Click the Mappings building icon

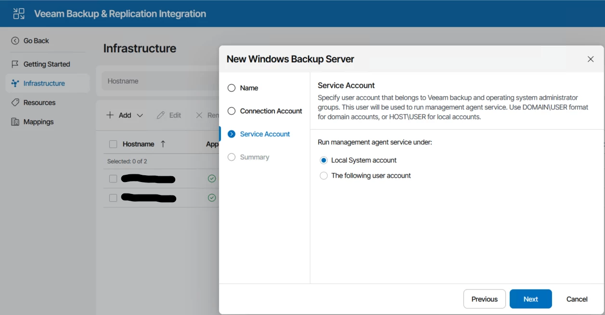coord(15,121)
